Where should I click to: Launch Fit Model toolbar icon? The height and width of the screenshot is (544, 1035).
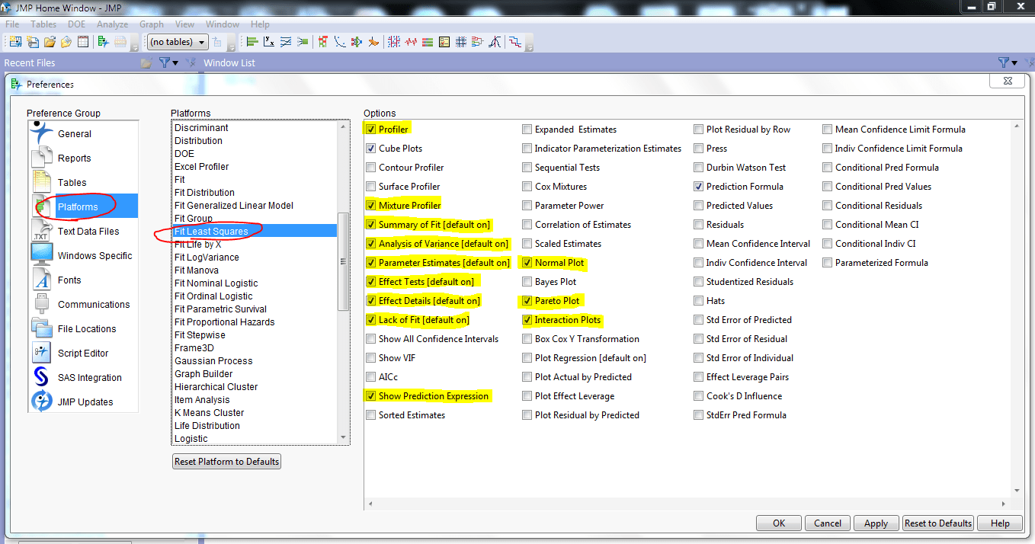303,42
